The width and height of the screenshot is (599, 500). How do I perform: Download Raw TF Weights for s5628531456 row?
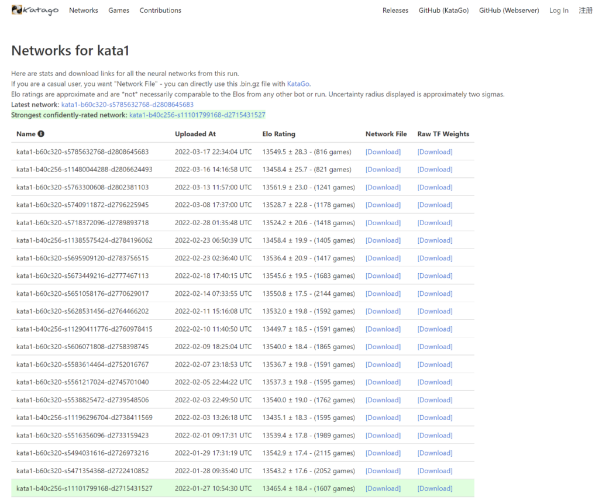435,311
